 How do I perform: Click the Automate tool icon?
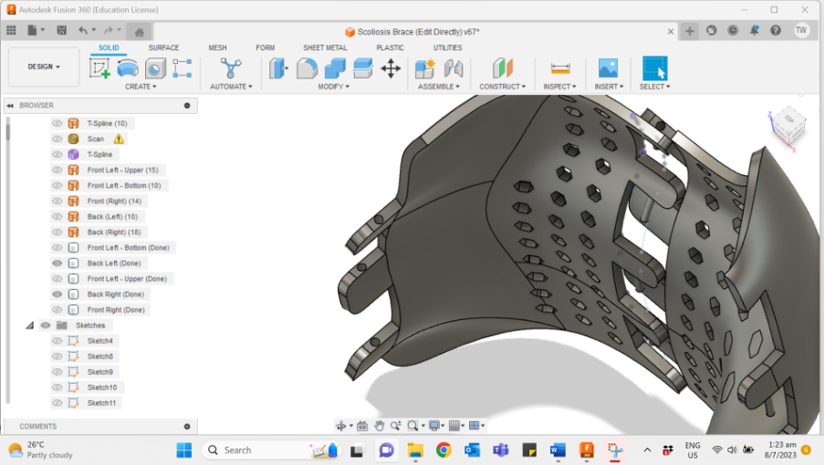click(x=232, y=68)
